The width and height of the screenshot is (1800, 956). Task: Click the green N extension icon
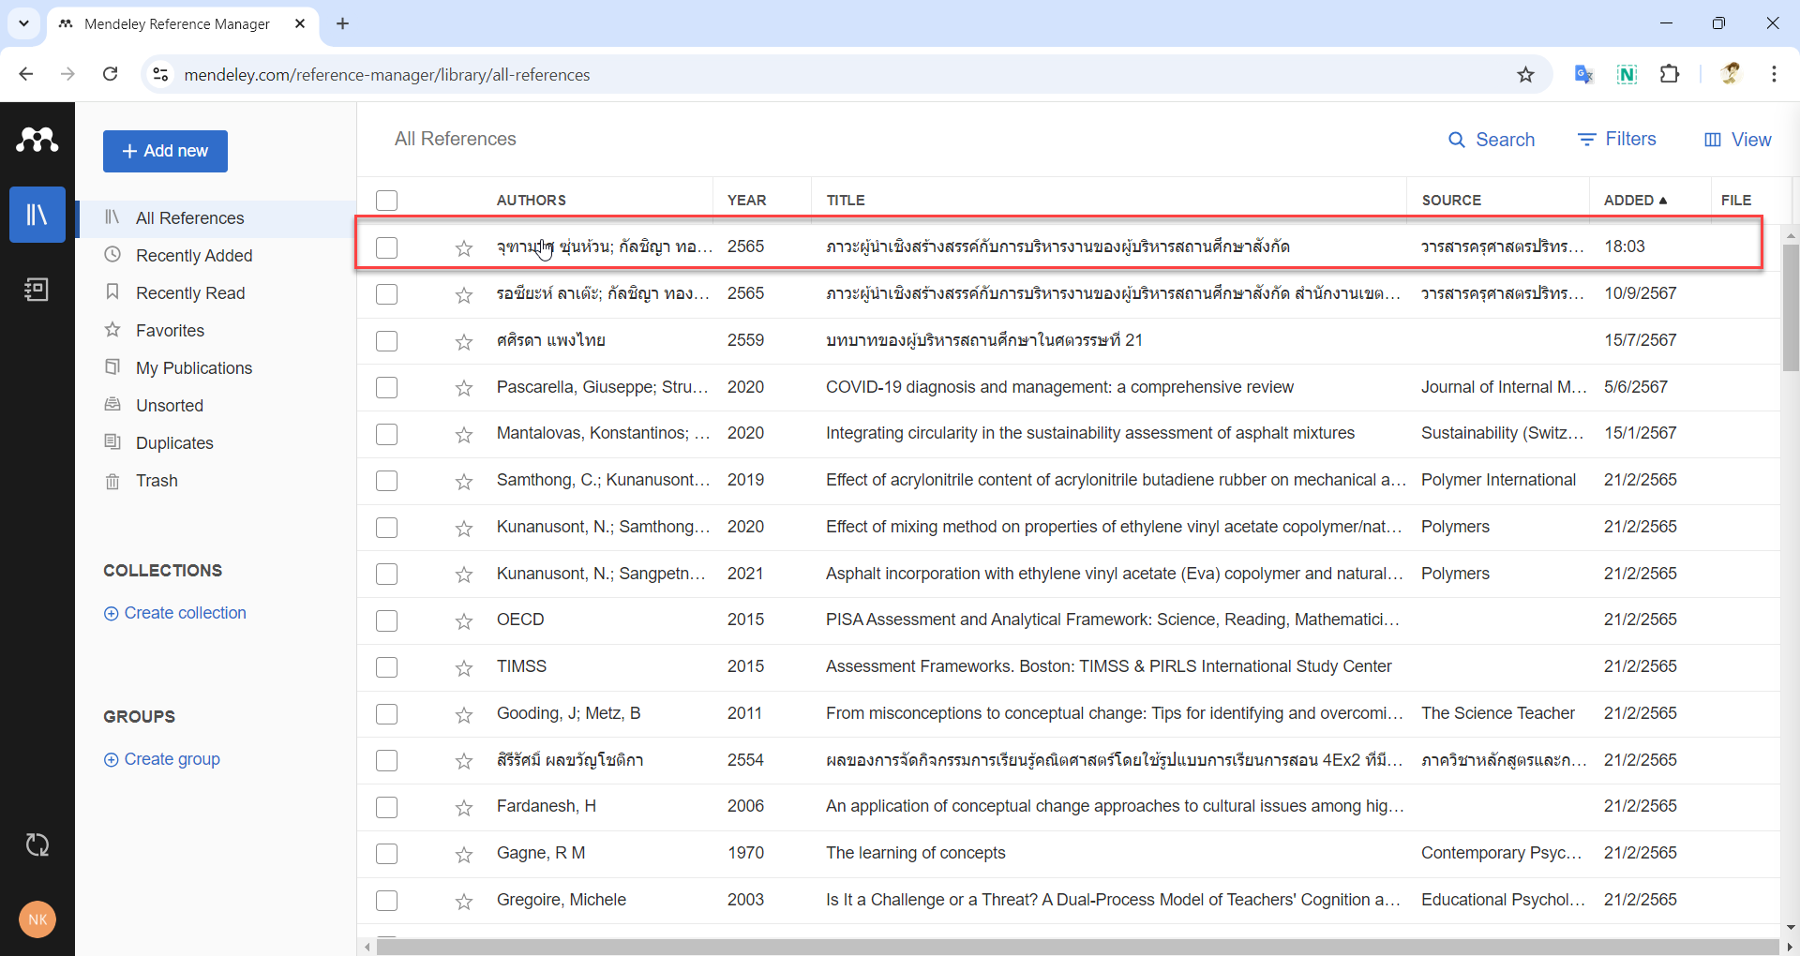pos(1627,74)
